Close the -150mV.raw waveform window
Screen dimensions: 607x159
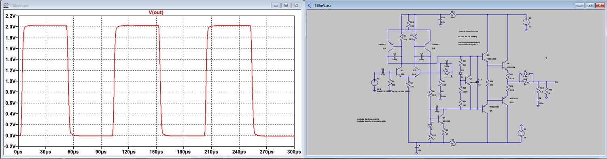click(x=296, y=5)
